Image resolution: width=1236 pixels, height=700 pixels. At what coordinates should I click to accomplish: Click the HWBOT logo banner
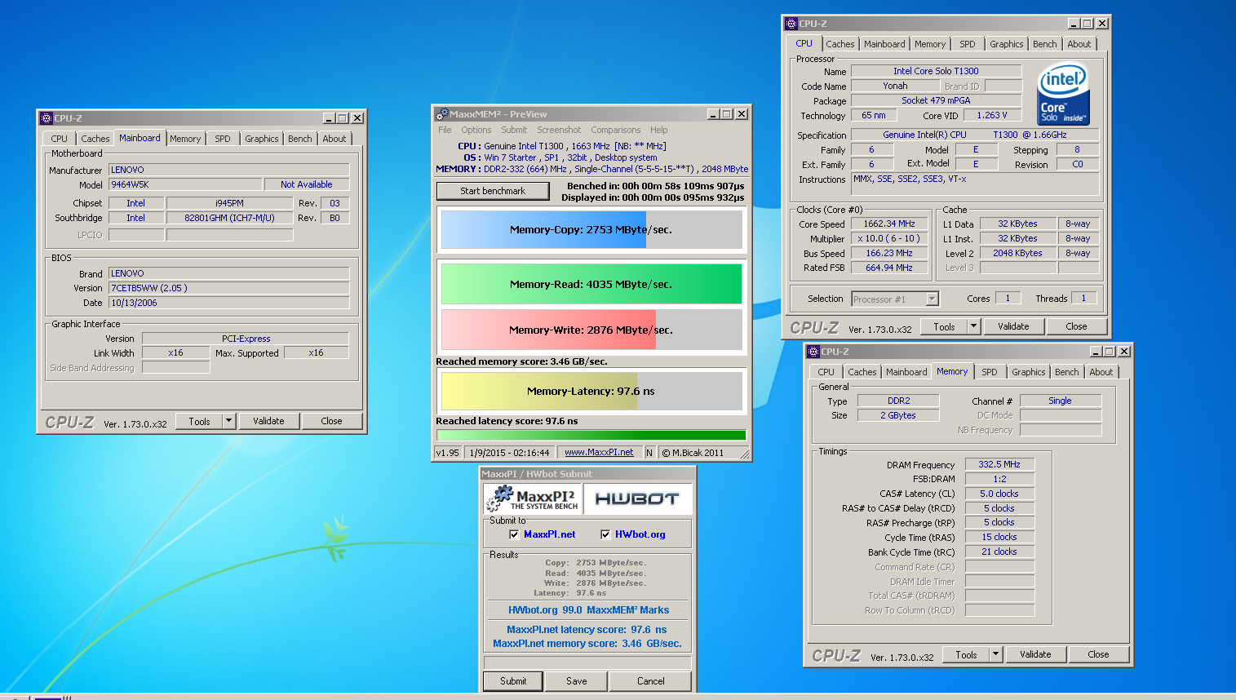click(x=637, y=498)
